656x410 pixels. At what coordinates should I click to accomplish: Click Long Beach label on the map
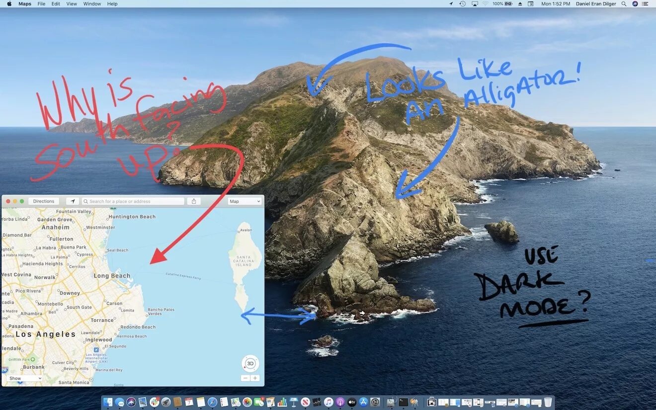click(x=112, y=276)
